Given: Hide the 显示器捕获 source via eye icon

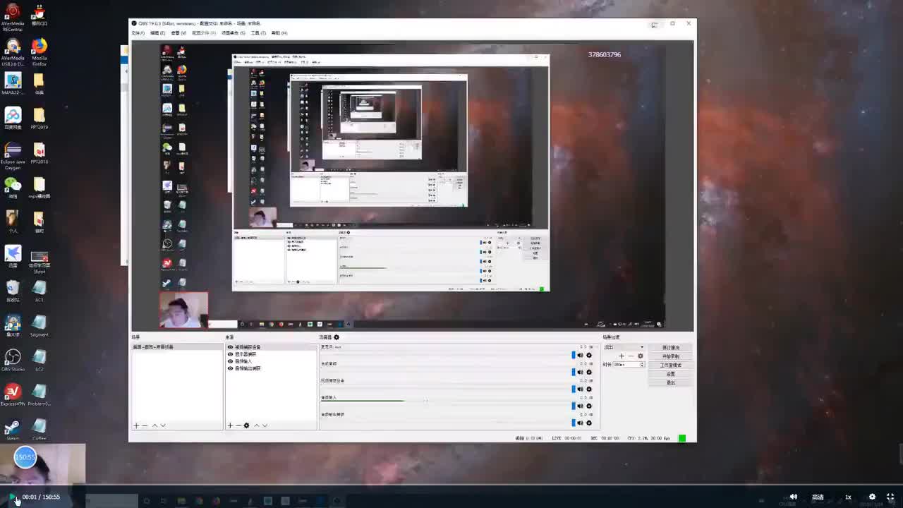Looking at the screenshot, I should (230, 354).
